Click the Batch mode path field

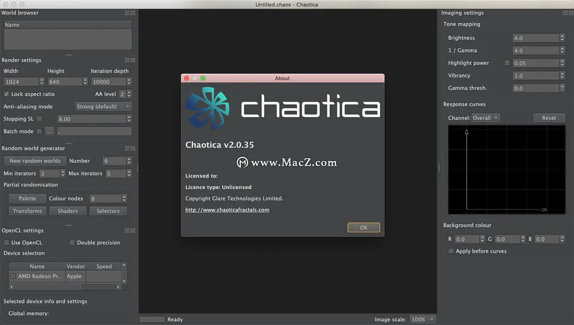coord(94,131)
